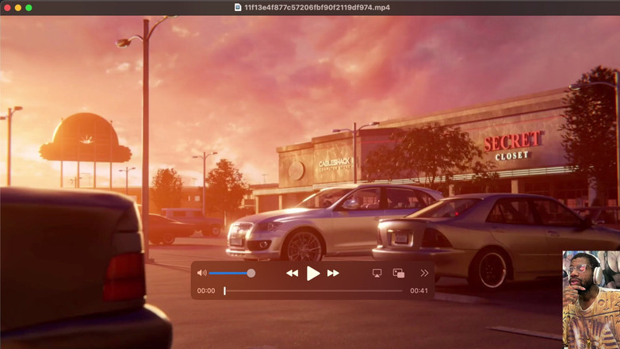Click the video file name title
The height and width of the screenshot is (349, 620).
(x=317, y=7)
